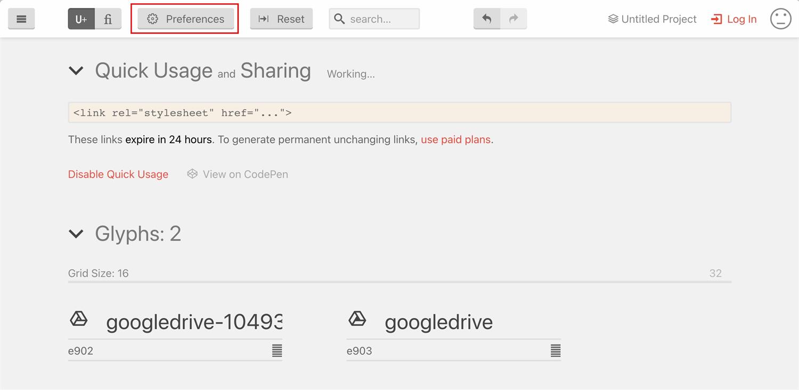The height and width of the screenshot is (390, 799).
Task: Disable Quick Usage
Action: (118, 175)
